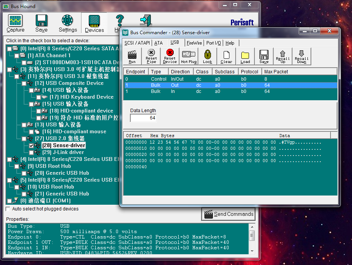This screenshot has height=265, width=352.
Task: Click the Max Packet column header
Action: (299, 71)
